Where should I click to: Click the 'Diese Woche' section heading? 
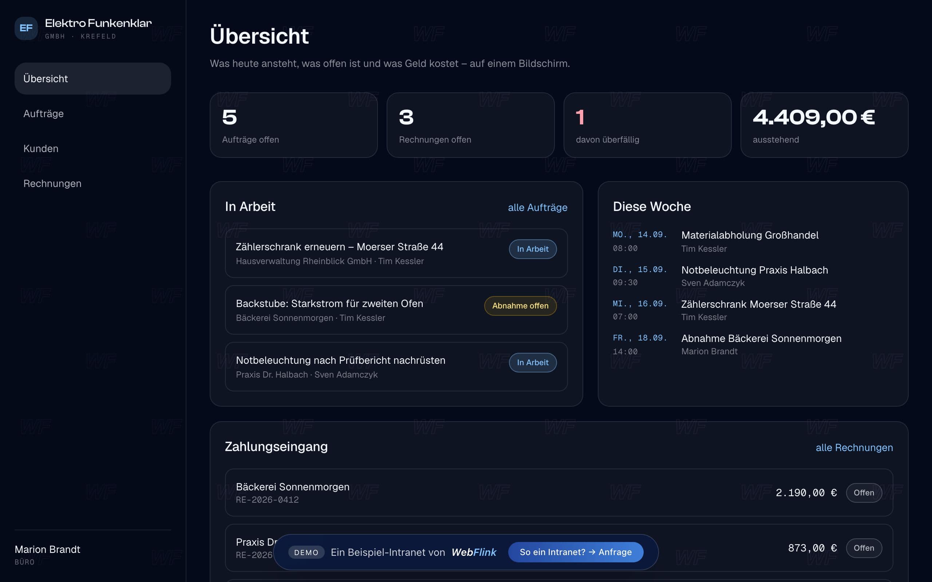[x=652, y=207]
